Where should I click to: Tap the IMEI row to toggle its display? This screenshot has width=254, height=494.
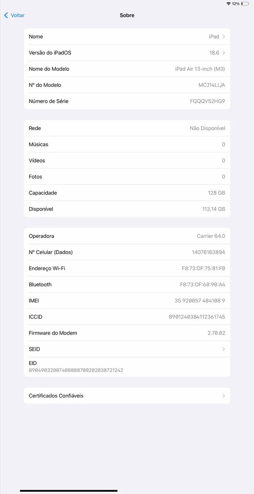(x=127, y=301)
